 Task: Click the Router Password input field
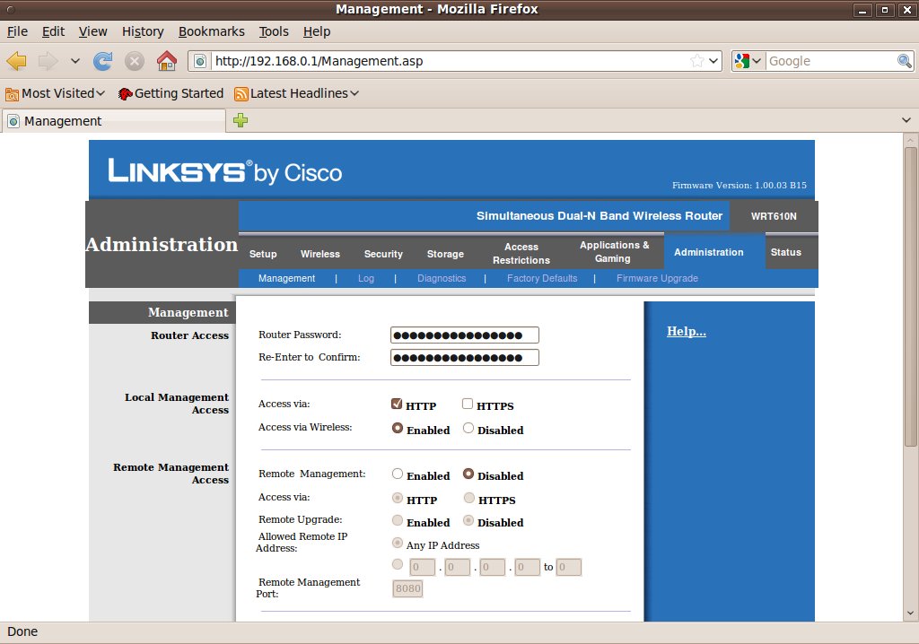click(464, 335)
